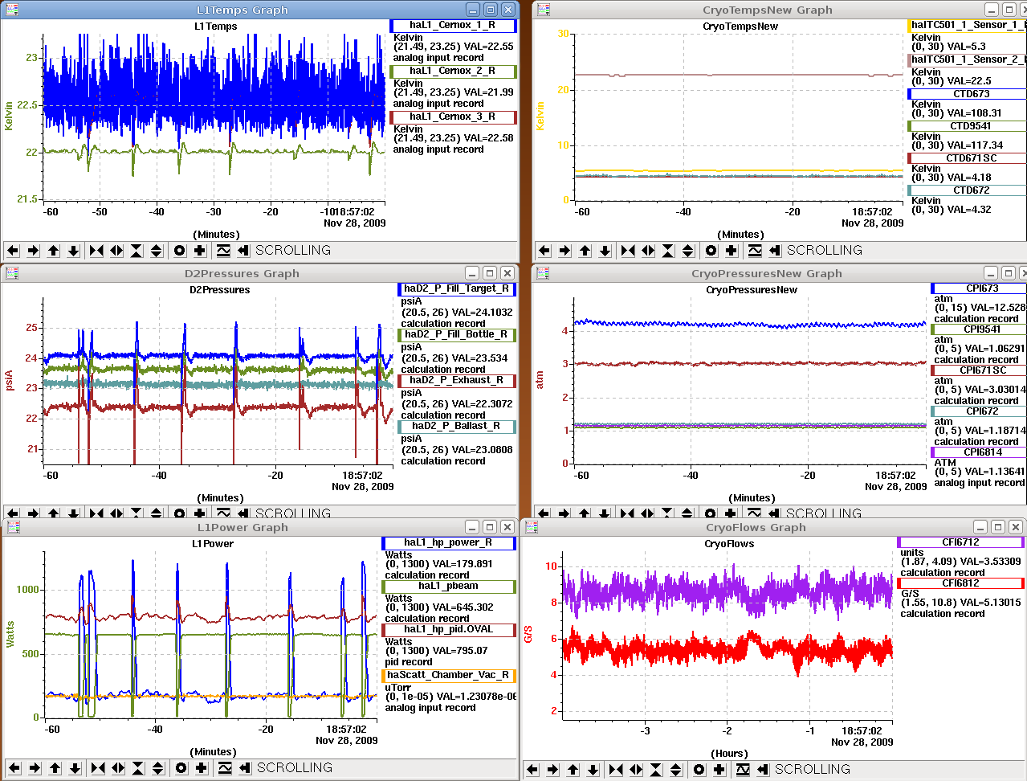Select CPI673 legend in CryoPressuresNew
This screenshot has width=1027, height=781.
pos(979,288)
